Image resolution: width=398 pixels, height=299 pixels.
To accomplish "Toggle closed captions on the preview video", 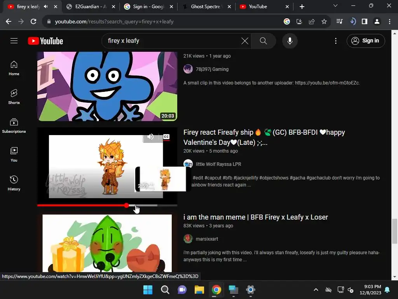I will pyautogui.click(x=166, y=137).
